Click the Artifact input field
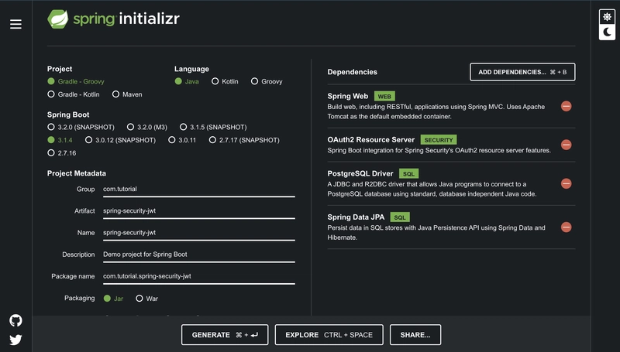This screenshot has width=620, height=352. [x=199, y=211]
